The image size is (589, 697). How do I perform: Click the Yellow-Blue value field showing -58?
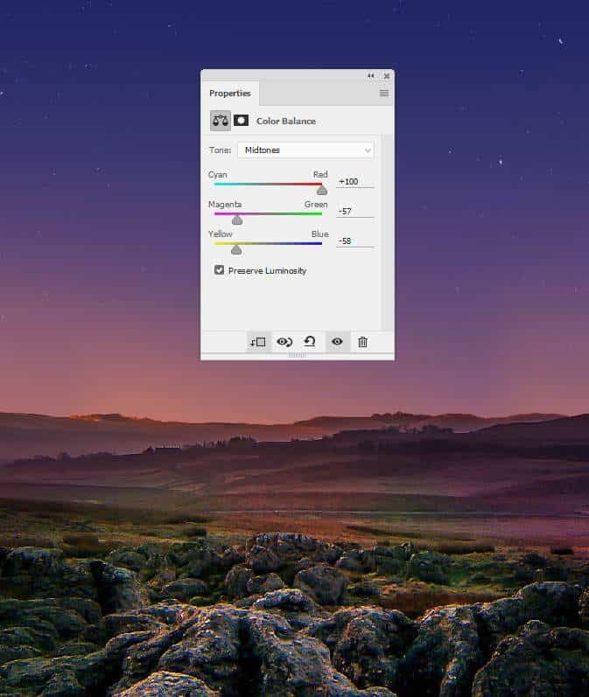pyautogui.click(x=355, y=240)
